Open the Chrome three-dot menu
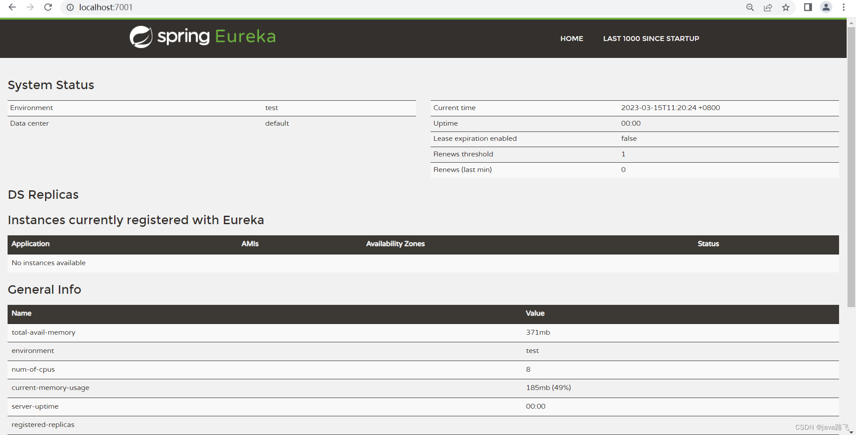This screenshot has width=856, height=435. click(844, 7)
